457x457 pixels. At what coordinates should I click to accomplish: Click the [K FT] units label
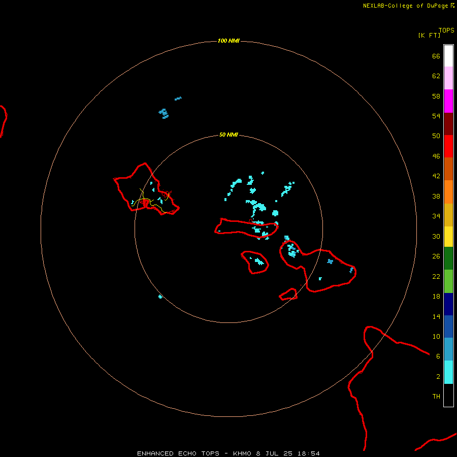point(429,35)
